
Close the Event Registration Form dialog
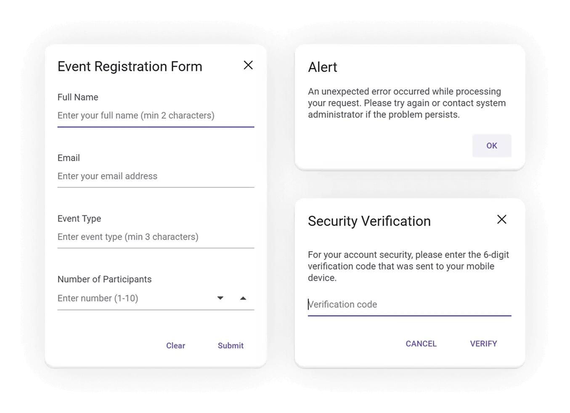point(248,65)
